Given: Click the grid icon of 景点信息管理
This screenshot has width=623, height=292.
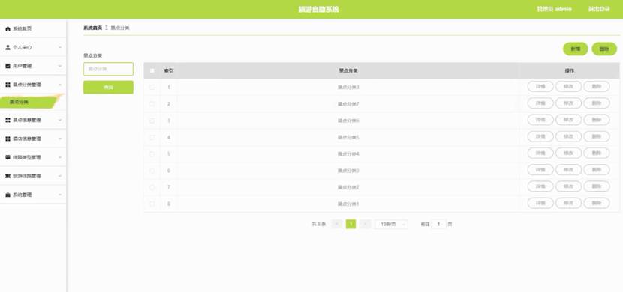Looking at the screenshot, I should coord(8,120).
